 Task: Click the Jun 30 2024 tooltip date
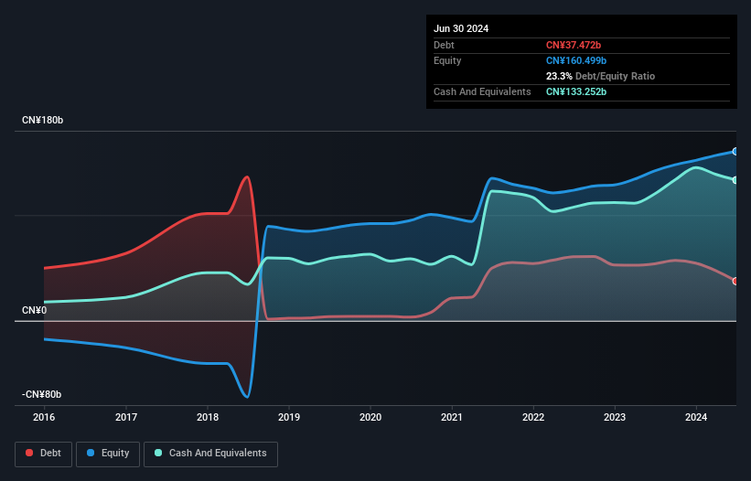click(x=461, y=28)
